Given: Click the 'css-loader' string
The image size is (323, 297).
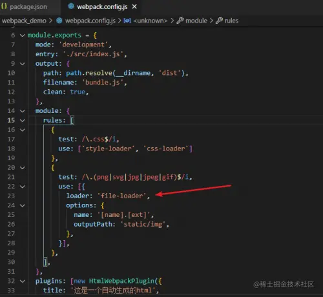Looking at the screenshot, I should coord(165,148).
